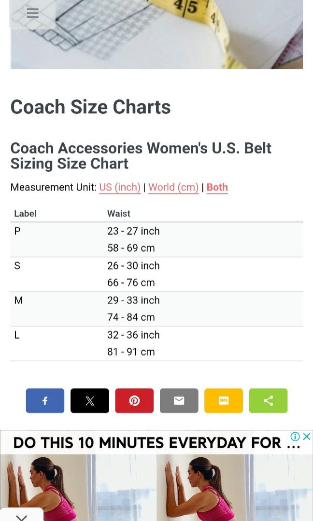Switch measurement unit to US (inch)
The image size is (313, 521).
click(120, 187)
